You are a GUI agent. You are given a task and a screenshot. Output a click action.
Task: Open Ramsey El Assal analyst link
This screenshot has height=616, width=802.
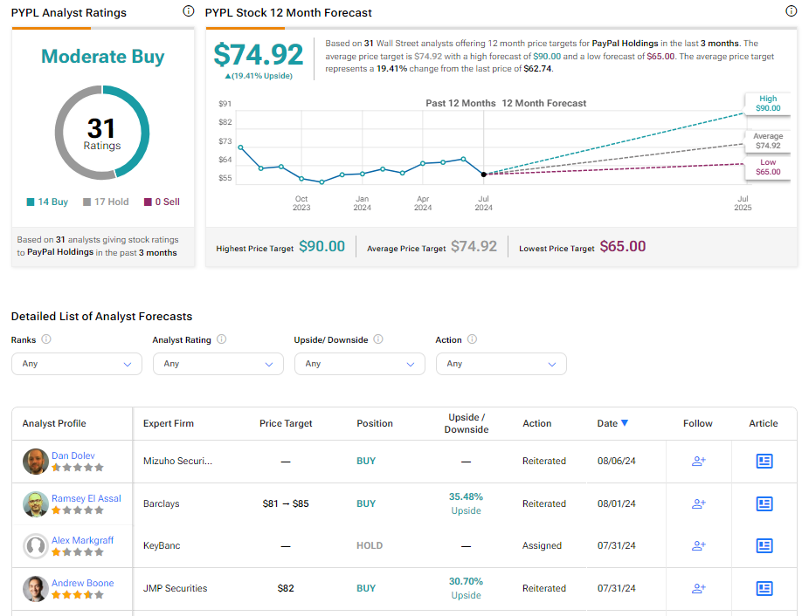click(x=86, y=498)
